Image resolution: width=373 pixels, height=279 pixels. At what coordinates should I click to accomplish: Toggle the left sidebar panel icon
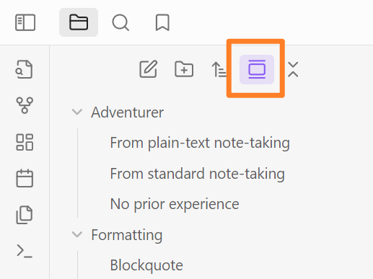pyautogui.click(x=25, y=22)
